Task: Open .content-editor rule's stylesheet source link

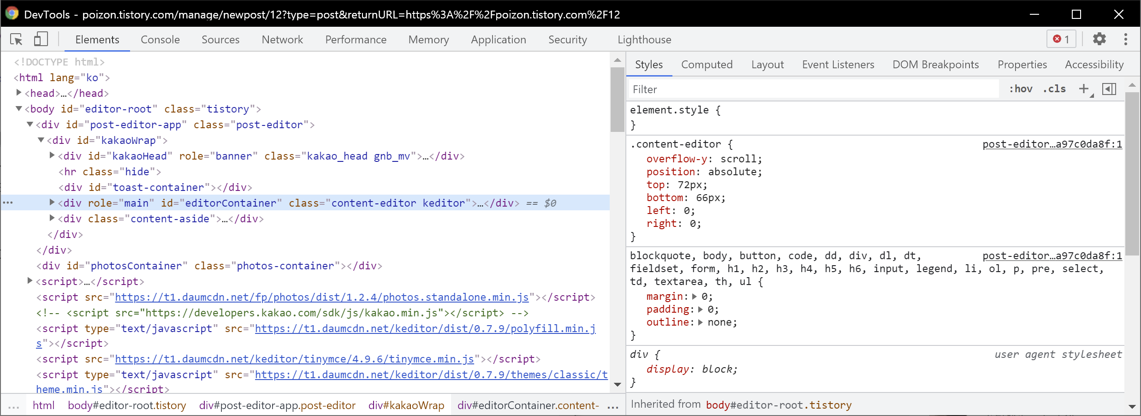Action: [1052, 144]
